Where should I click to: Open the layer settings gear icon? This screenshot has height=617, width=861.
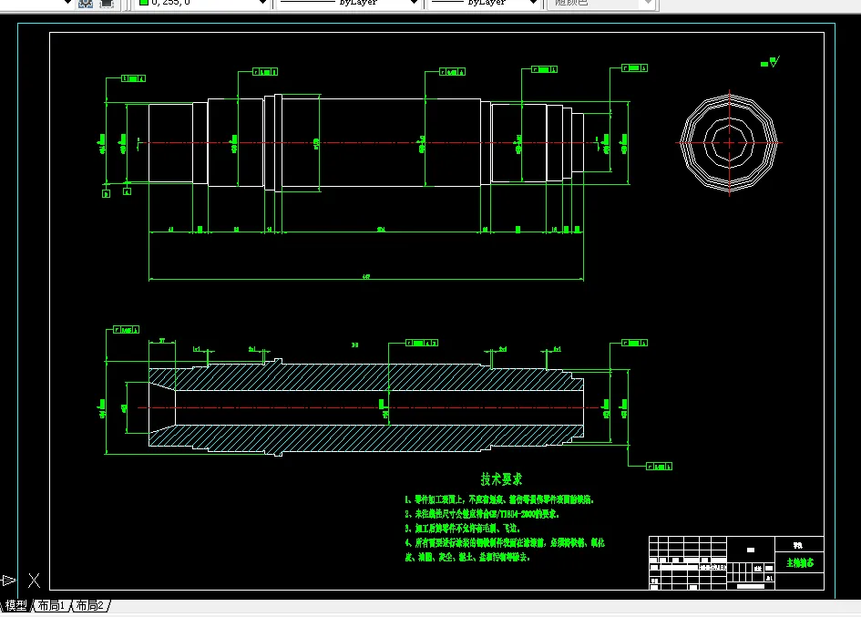(x=86, y=4)
